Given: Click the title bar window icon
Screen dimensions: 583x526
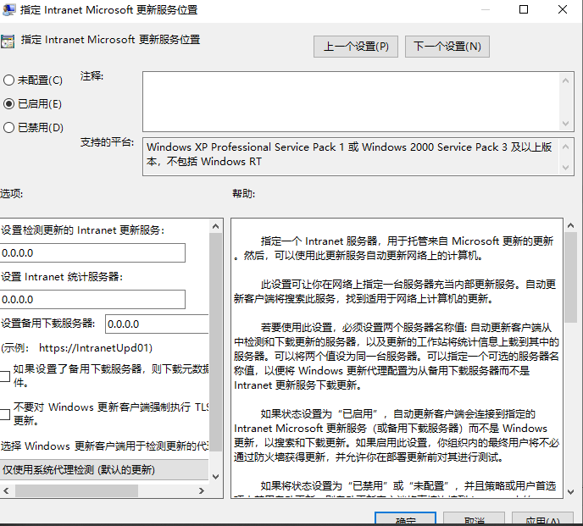Looking at the screenshot, I should tap(9, 9).
